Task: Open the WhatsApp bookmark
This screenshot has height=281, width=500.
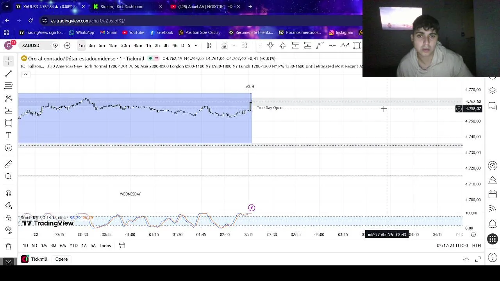Action: [81, 32]
